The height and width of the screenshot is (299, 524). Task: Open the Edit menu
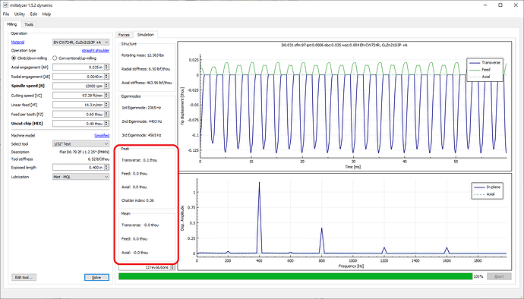pos(33,14)
